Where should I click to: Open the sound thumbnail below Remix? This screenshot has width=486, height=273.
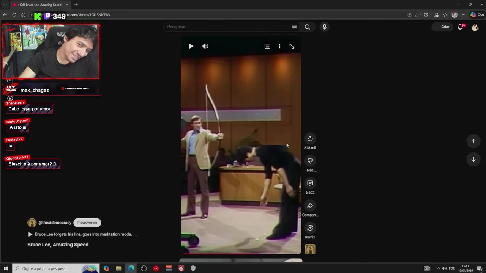(x=310, y=249)
